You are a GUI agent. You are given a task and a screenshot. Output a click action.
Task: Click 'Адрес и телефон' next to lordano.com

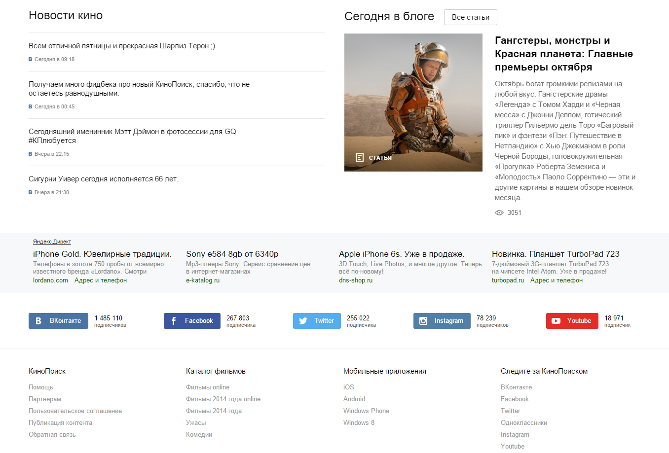101,280
